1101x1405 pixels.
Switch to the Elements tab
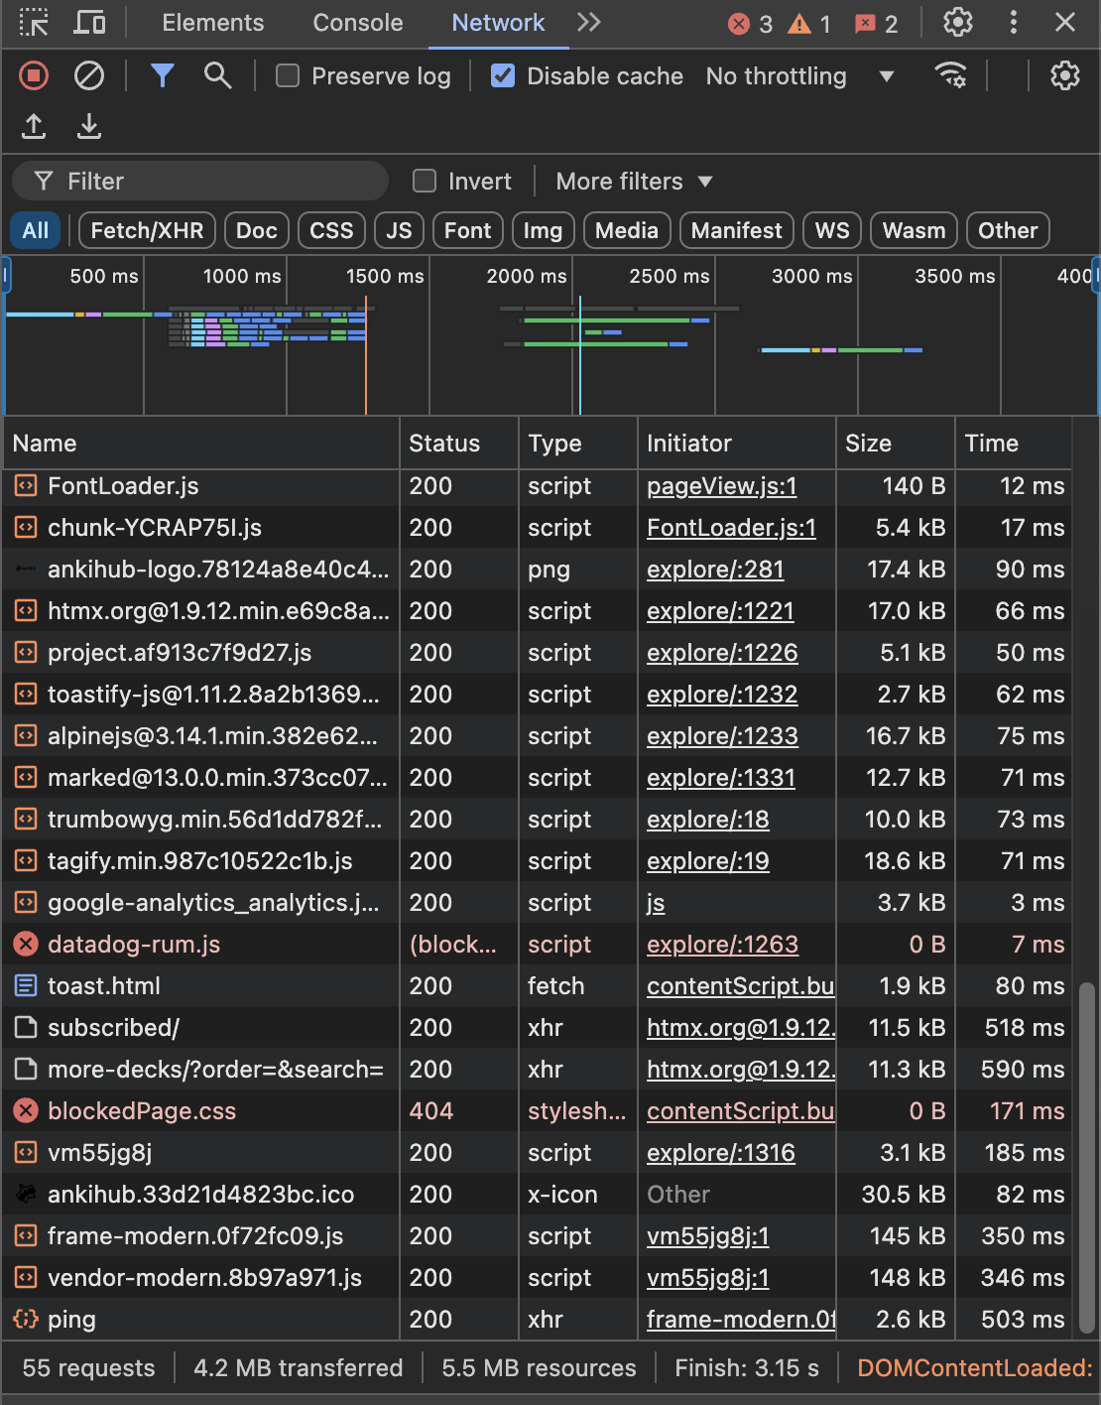click(212, 23)
